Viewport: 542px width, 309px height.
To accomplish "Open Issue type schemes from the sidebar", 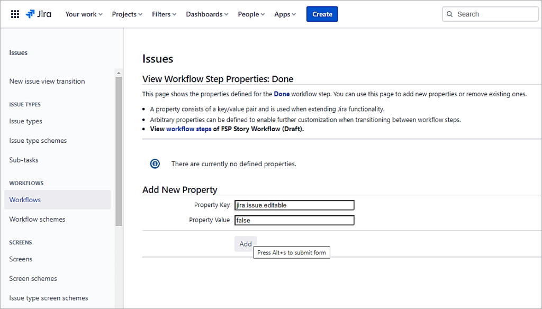I will point(38,140).
